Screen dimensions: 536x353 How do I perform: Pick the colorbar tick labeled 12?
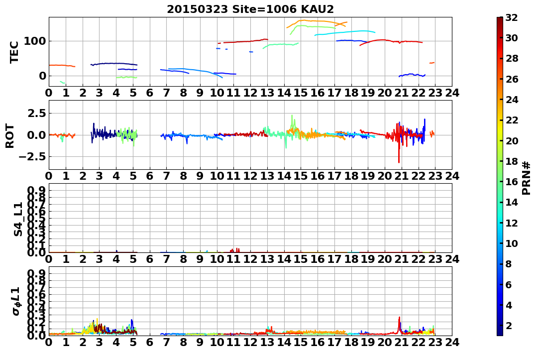512,223
